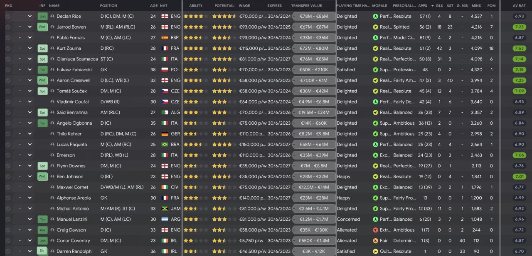
Task: Tick the selection checkbox for Alphonse Areola
Action: coord(8,198)
